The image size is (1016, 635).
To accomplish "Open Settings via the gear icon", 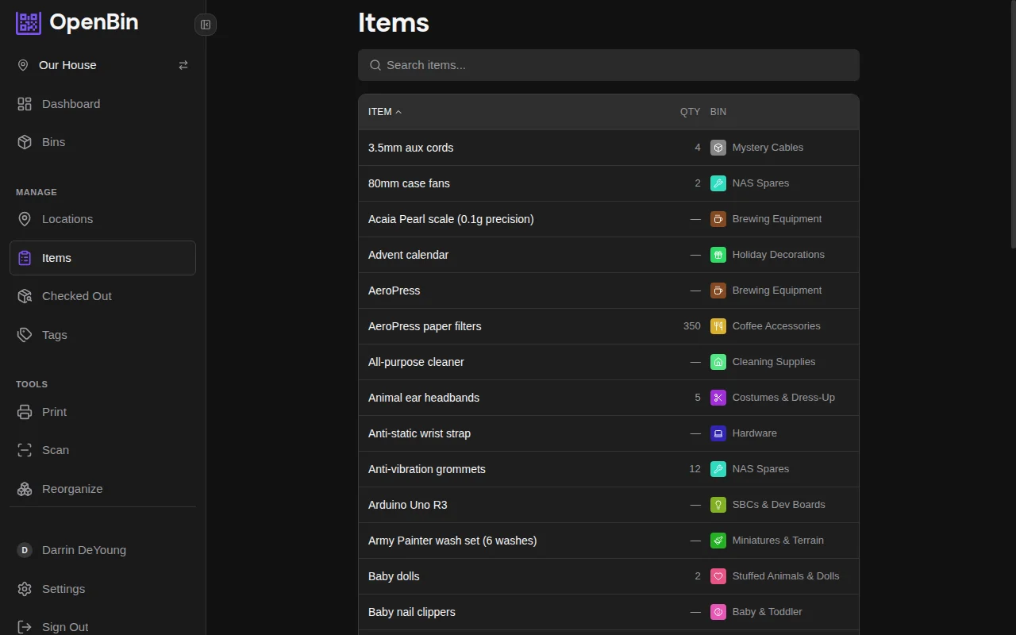I will 24,588.
